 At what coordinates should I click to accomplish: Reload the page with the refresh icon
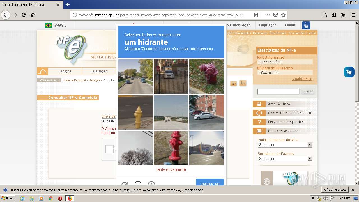(x=24, y=15)
